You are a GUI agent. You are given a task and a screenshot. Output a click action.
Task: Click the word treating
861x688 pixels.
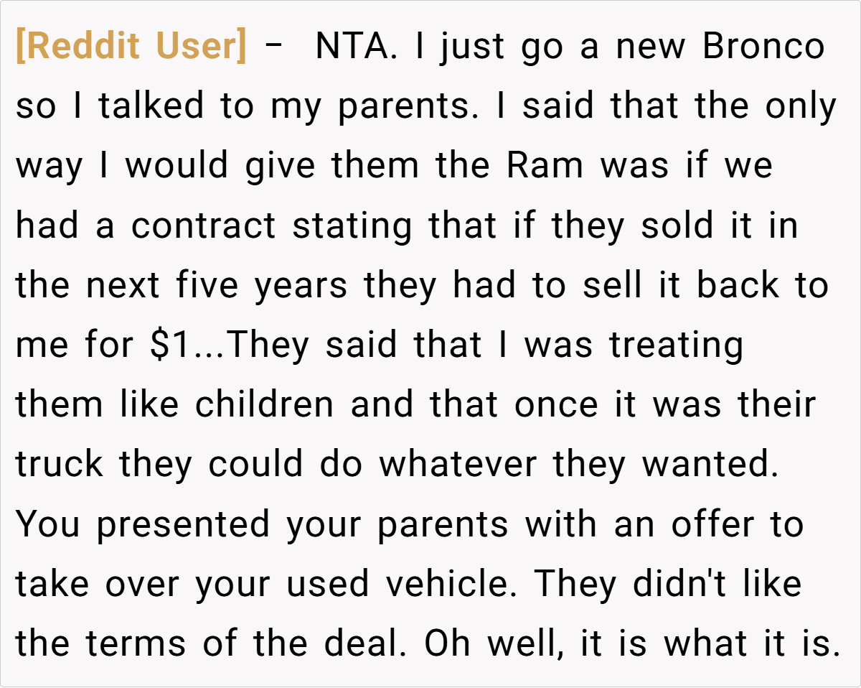pos(677,345)
